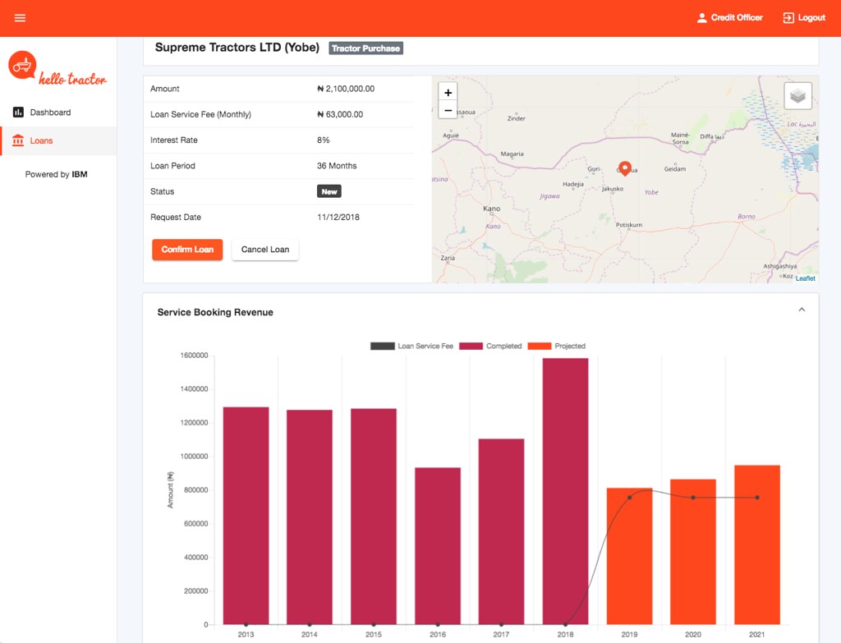Click the Loans bank icon
The width and height of the screenshot is (841, 643).
[x=18, y=140]
